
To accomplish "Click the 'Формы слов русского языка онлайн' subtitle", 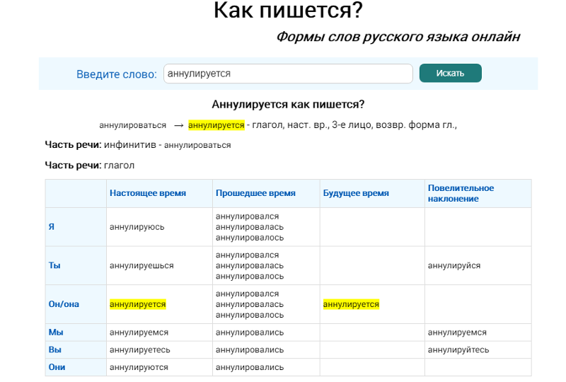I will [x=398, y=37].
